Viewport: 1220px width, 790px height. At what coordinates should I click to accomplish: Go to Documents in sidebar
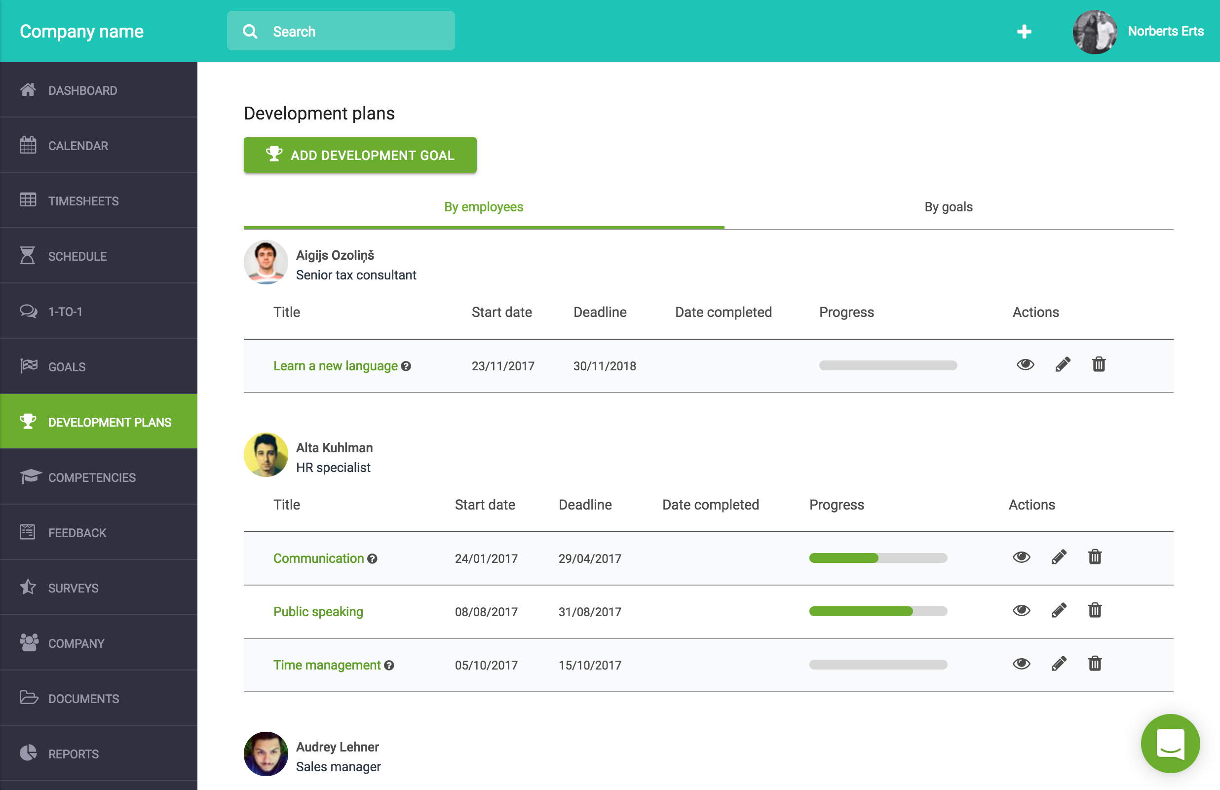[x=98, y=699]
